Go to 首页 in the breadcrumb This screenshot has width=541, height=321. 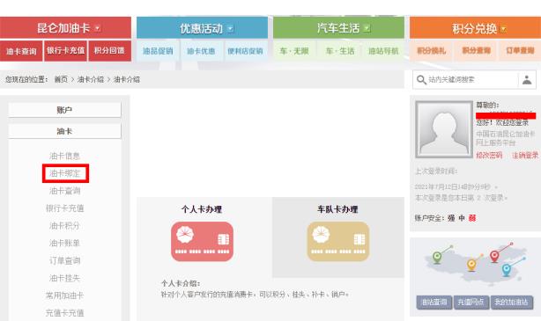point(61,79)
